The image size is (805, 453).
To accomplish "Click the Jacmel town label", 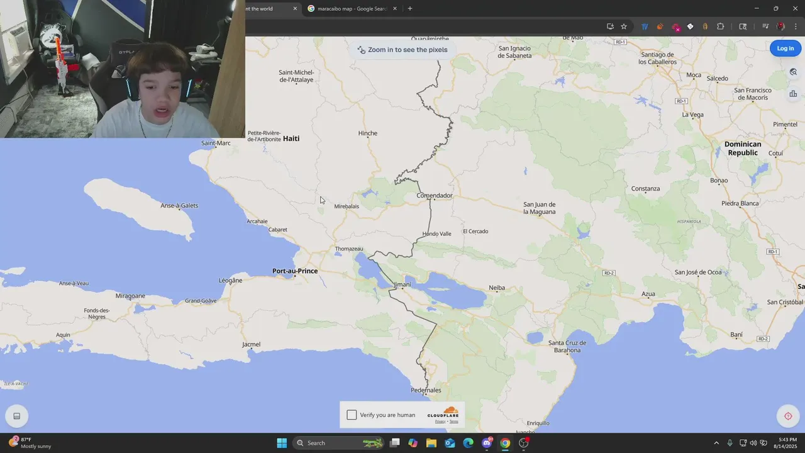I will pyautogui.click(x=251, y=345).
